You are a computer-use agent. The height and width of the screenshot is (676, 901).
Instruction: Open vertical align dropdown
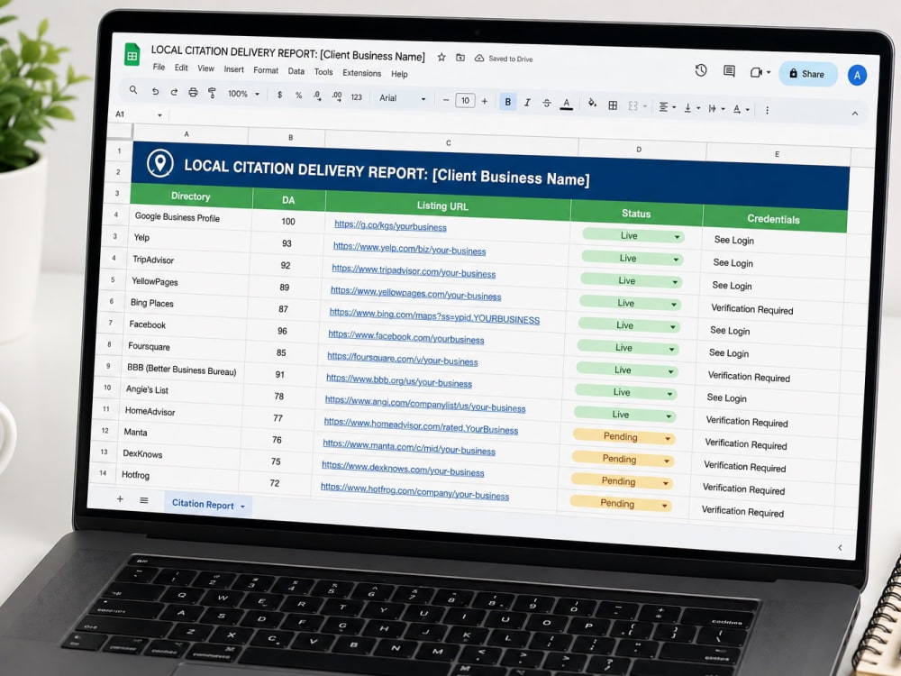(x=691, y=108)
